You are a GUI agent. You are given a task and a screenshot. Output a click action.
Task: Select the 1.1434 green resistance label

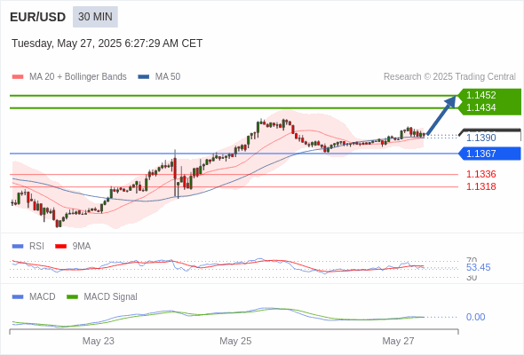480,107
